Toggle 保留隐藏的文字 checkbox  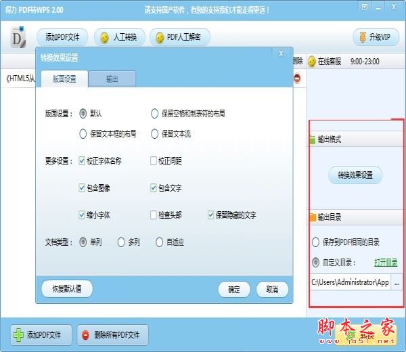pos(210,215)
